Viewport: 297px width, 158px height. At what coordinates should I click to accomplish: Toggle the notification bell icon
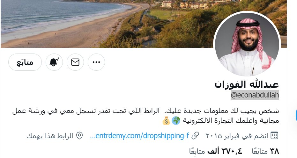tap(54, 62)
